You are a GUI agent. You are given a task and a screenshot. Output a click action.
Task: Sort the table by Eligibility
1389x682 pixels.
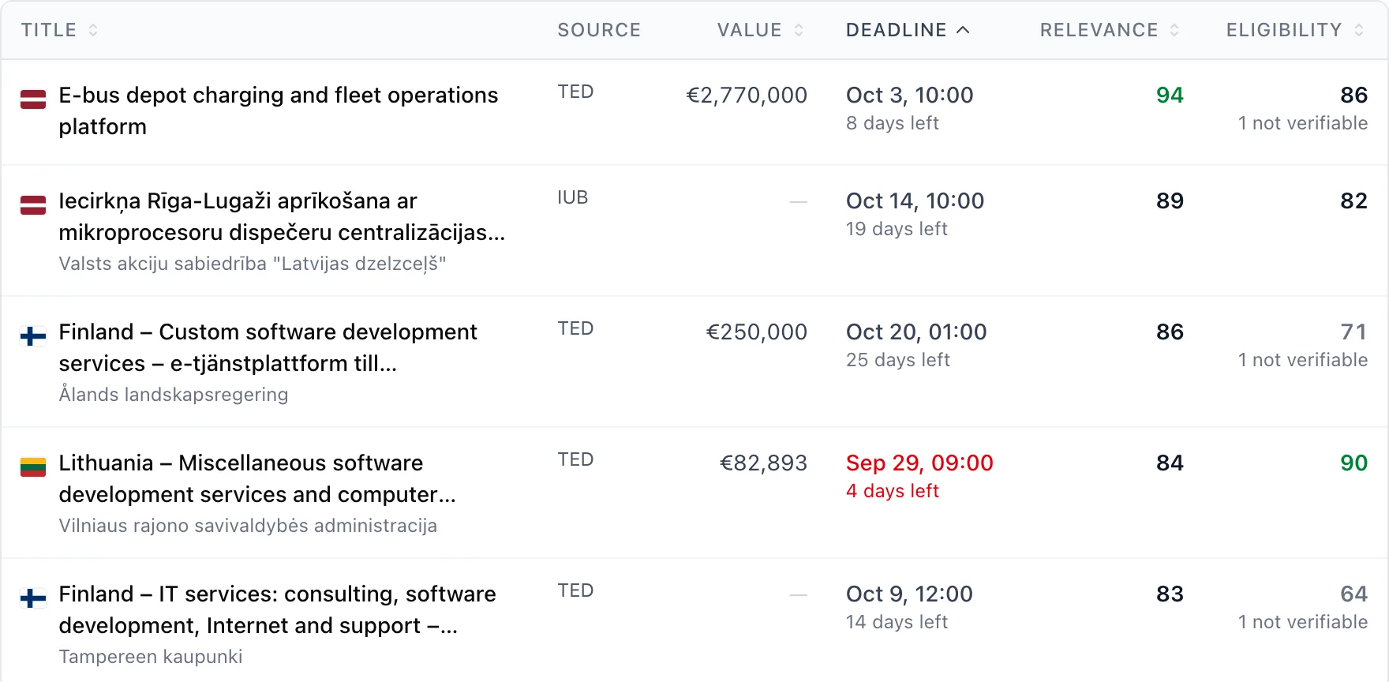click(1295, 30)
